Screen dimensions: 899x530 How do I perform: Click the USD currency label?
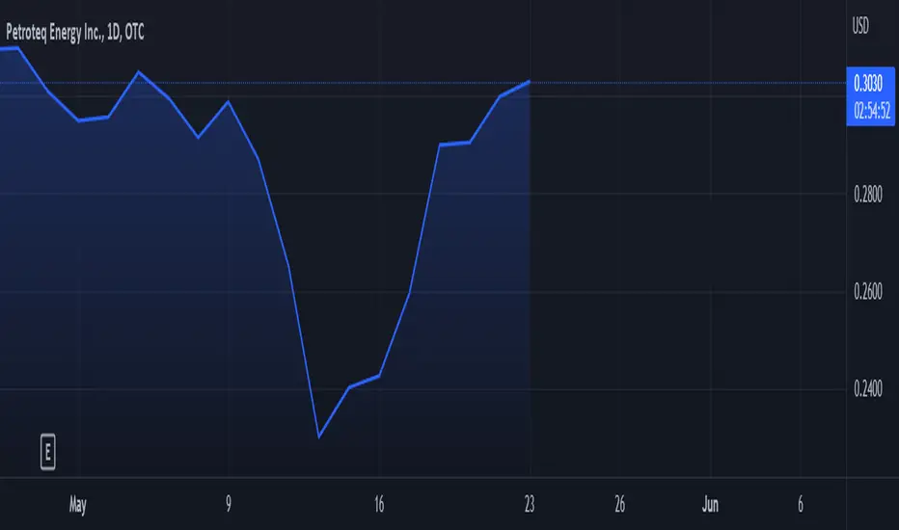coord(860,26)
